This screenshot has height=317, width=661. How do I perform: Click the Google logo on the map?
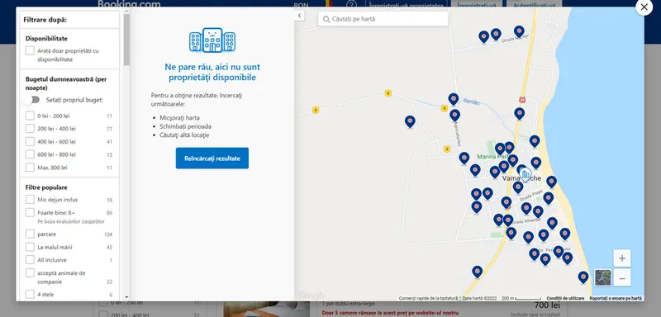click(310, 295)
